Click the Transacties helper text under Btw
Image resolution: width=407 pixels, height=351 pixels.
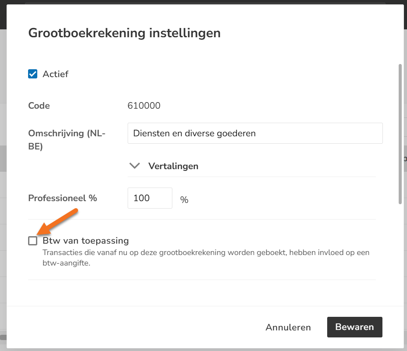(206, 258)
